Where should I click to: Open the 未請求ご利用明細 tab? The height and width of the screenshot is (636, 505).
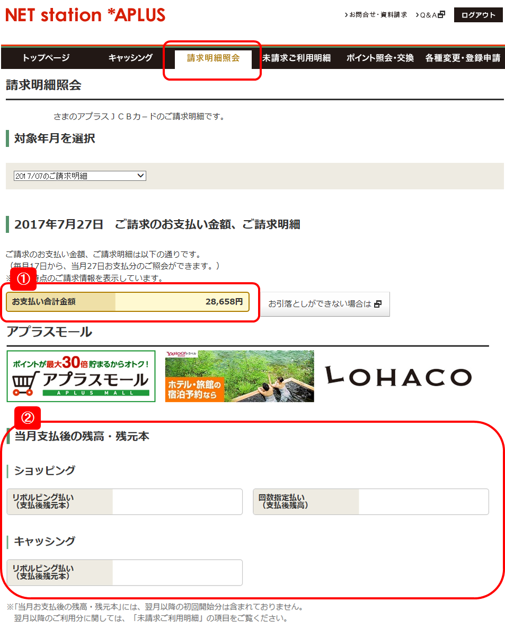[296, 58]
